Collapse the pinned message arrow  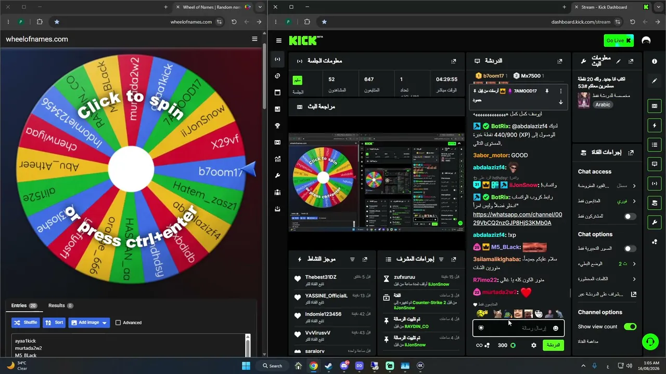[x=560, y=102]
